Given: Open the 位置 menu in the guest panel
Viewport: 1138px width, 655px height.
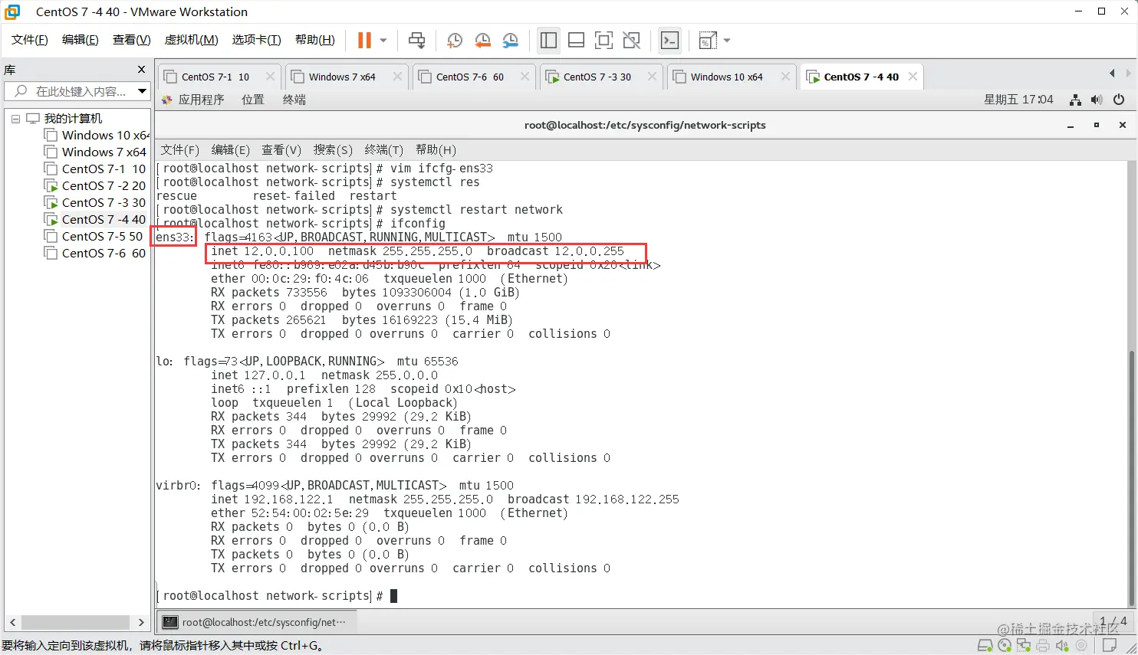Looking at the screenshot, I should pos(253,100).
